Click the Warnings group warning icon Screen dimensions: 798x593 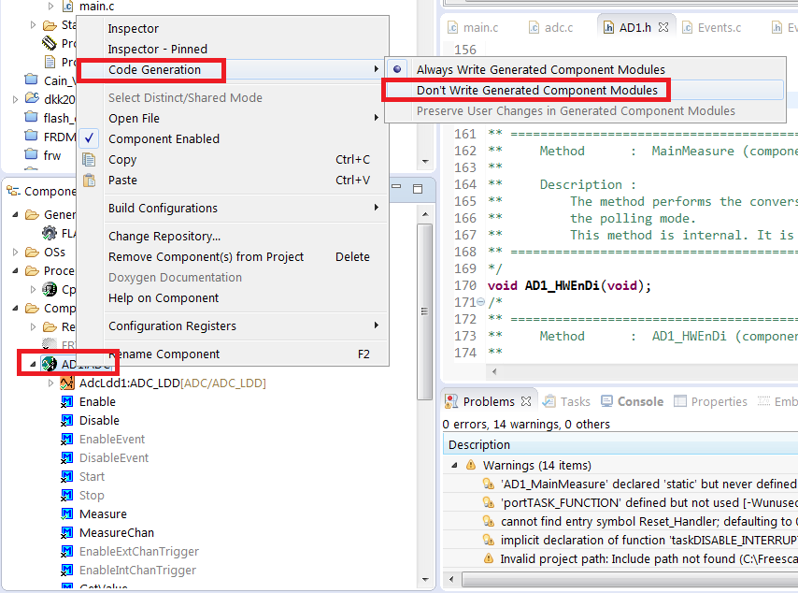pos(471,465)
